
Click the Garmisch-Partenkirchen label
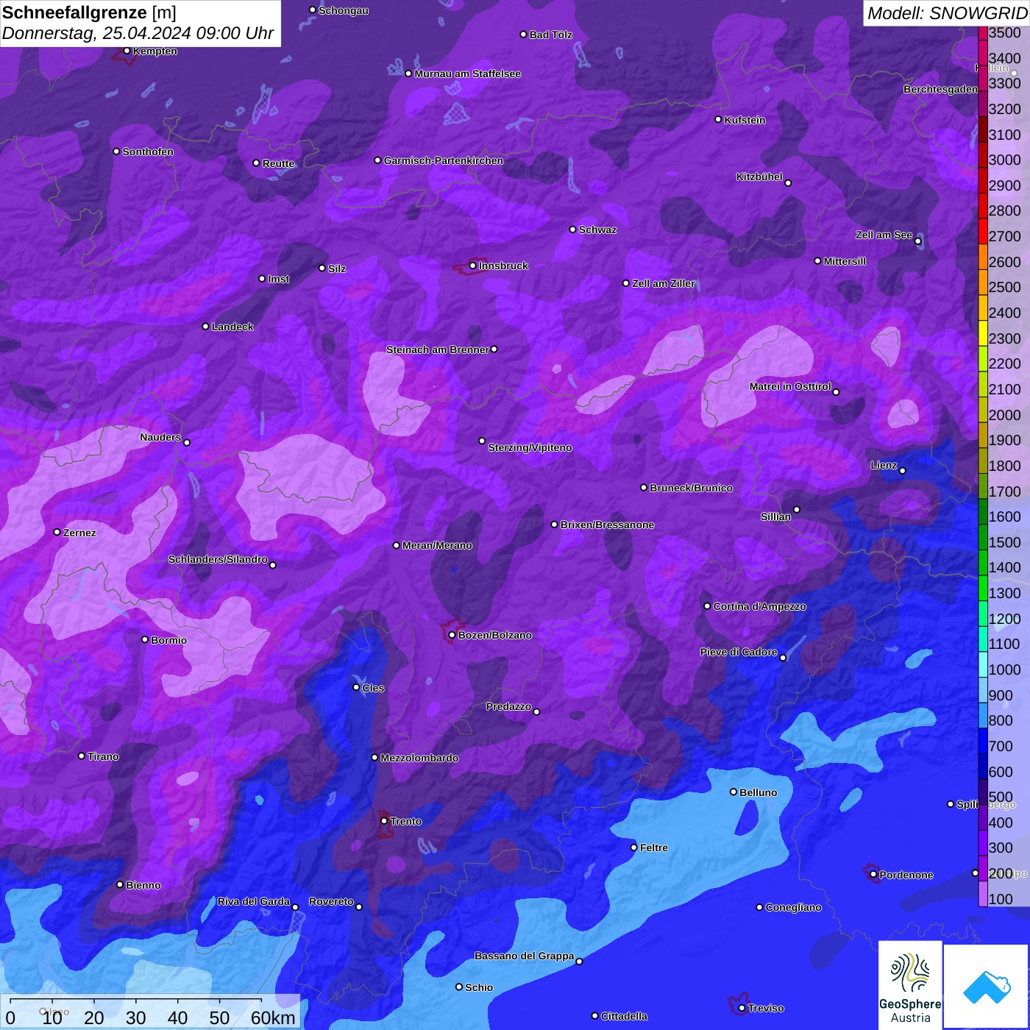[x=444, y=160]
